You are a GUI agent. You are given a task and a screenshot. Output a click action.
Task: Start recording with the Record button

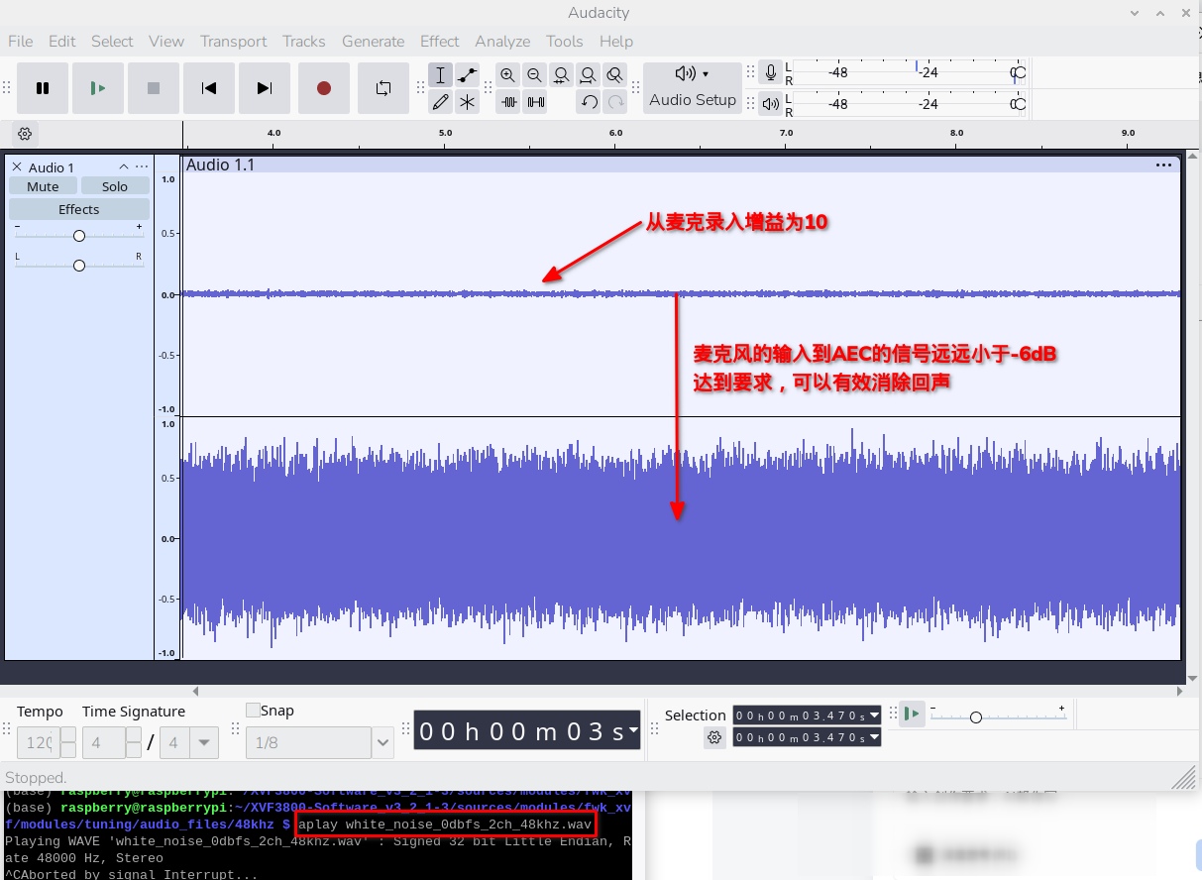[x=324, y=88]
